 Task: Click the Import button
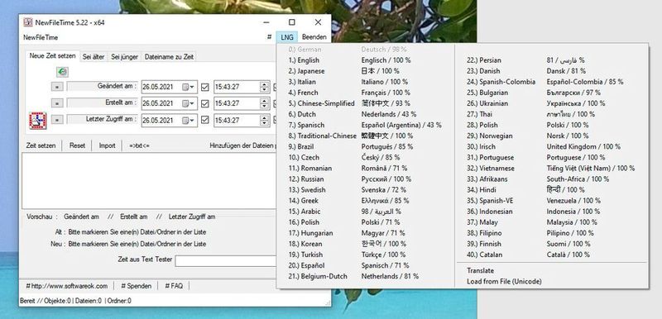pos(107,145)
